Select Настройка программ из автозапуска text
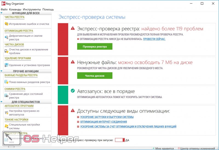Viewport: 219px width, 150px height. click(24, 113)
